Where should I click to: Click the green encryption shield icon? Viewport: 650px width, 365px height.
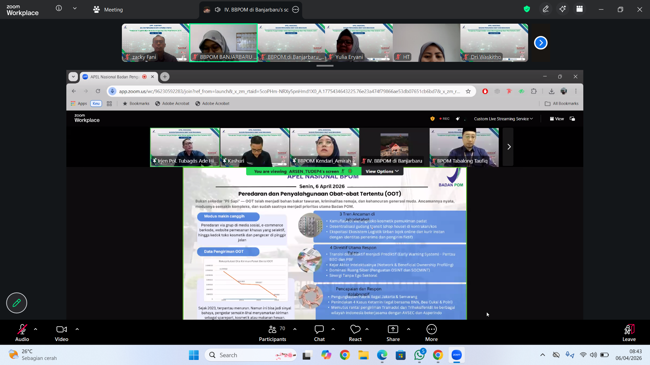point(527,9)
